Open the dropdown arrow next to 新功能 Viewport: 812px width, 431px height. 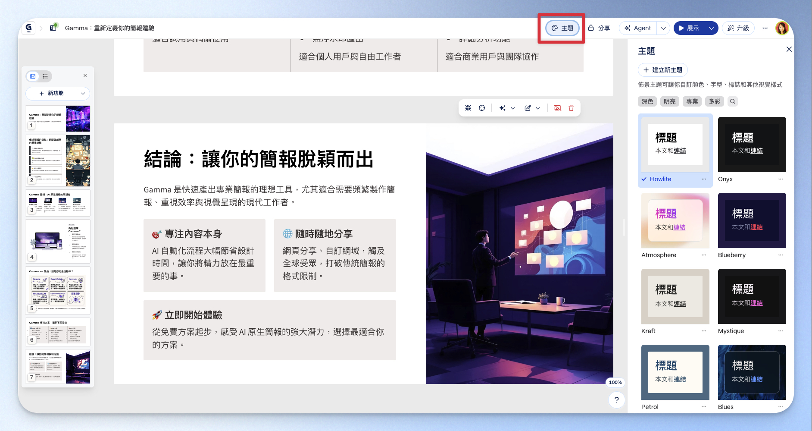(83, 93)
